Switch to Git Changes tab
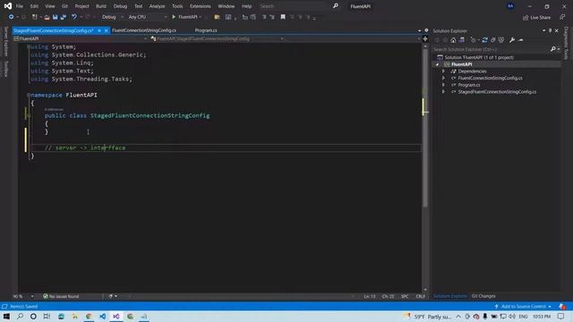573x322 pixels. click(x=483, y=296)
